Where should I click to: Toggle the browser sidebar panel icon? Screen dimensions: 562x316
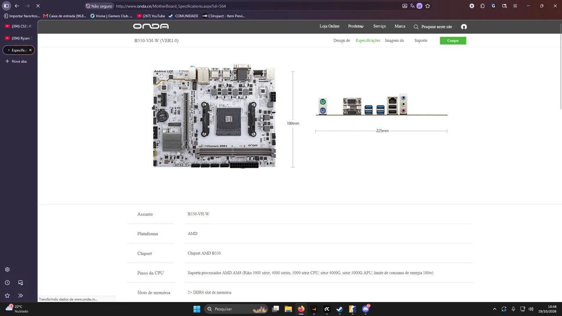6,6
